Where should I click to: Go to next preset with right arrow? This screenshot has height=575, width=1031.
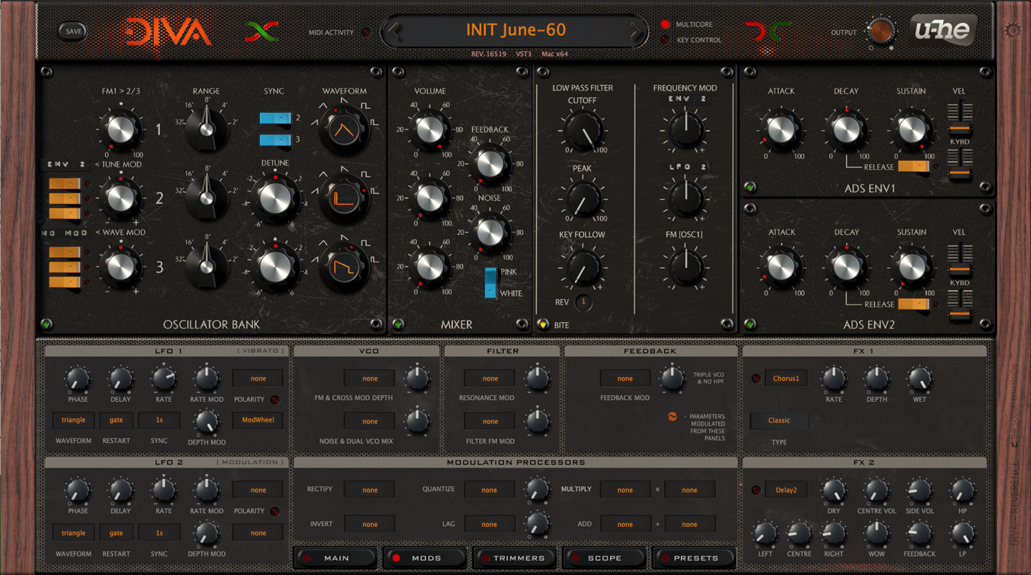pos(636,30)
